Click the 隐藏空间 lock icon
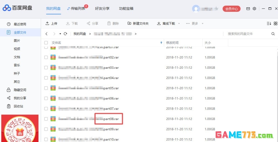Screen dimensions: 278x142 [x=9, y=90]
